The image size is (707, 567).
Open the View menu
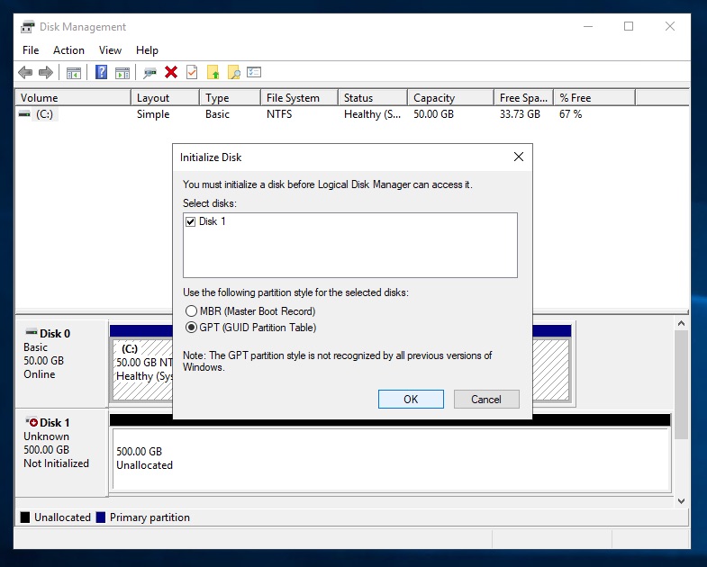click(110, 50)
